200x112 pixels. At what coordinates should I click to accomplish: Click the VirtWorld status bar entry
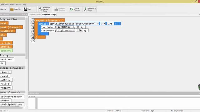[x=110, y=111]
